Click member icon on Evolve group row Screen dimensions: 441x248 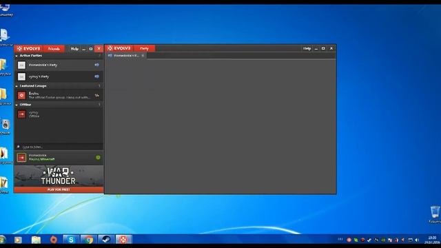(x=96, y=95)
